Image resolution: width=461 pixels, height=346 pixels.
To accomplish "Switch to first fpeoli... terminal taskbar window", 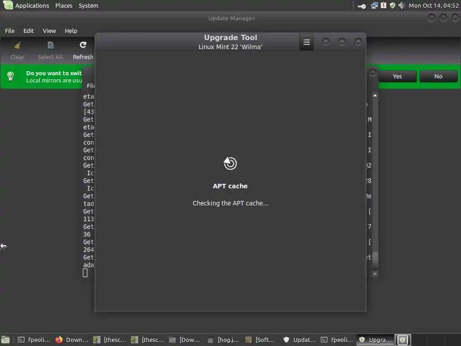I will click(34, 340).
